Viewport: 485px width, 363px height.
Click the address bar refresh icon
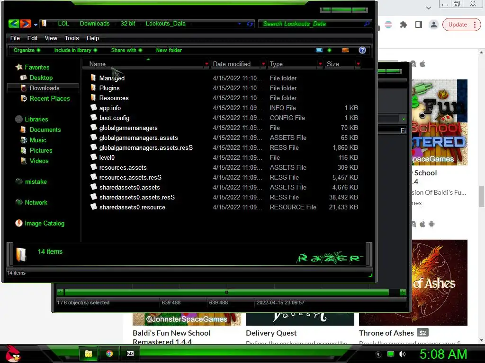[250, 24]
